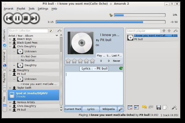
Task: Show the Lyrics applet
Action: 91,109
